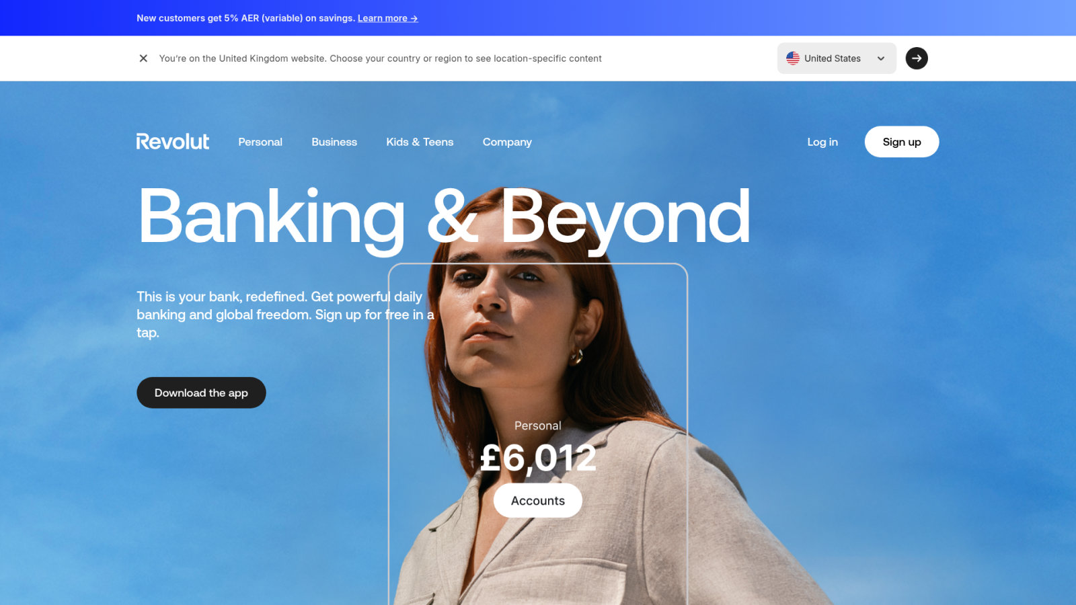Click the Banking & Beyond headline
The image size is (1076, 605).
(444, 217)
